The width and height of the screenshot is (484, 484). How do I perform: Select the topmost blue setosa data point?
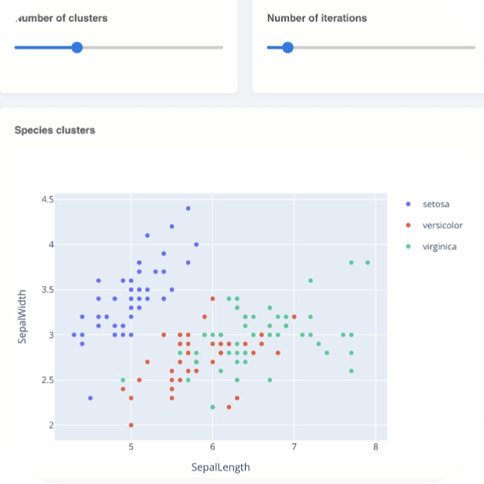(x=189, y=208)
